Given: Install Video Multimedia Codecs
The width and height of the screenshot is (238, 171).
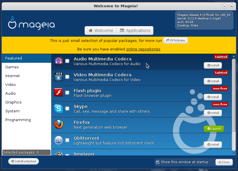Looking at the screenshot, I should click(x=213, y=81).
